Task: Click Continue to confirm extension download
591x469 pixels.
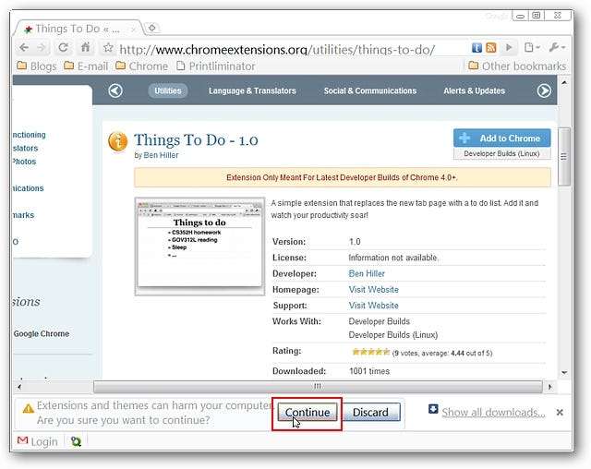Action: [308, 413]
